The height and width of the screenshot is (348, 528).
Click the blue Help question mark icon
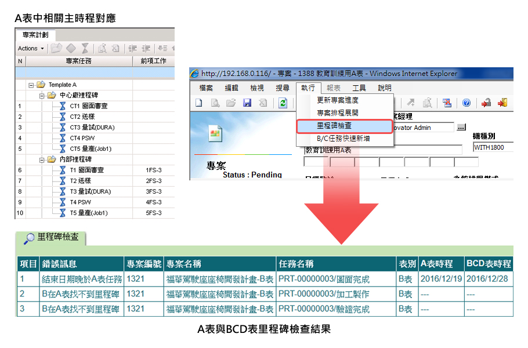click(x=466, y=103)
